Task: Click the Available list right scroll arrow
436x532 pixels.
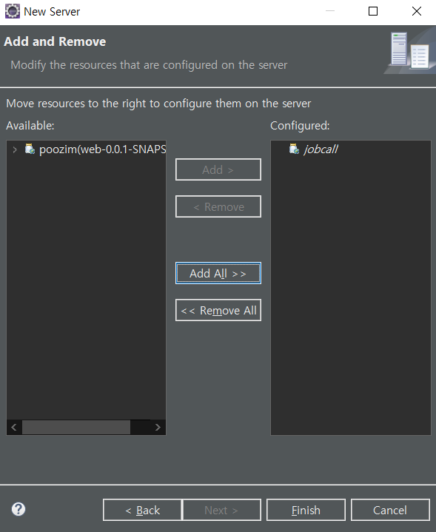Action: [x=158, y=427]
